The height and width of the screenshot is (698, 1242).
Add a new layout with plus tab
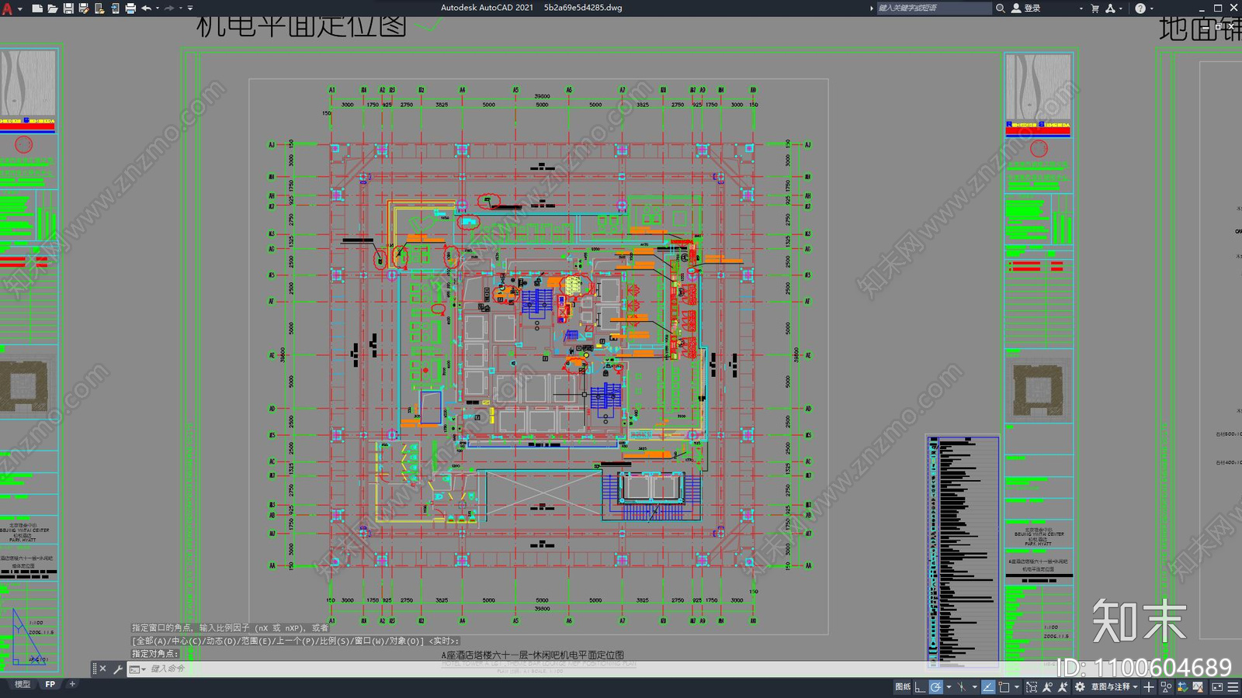coord(72,684)
